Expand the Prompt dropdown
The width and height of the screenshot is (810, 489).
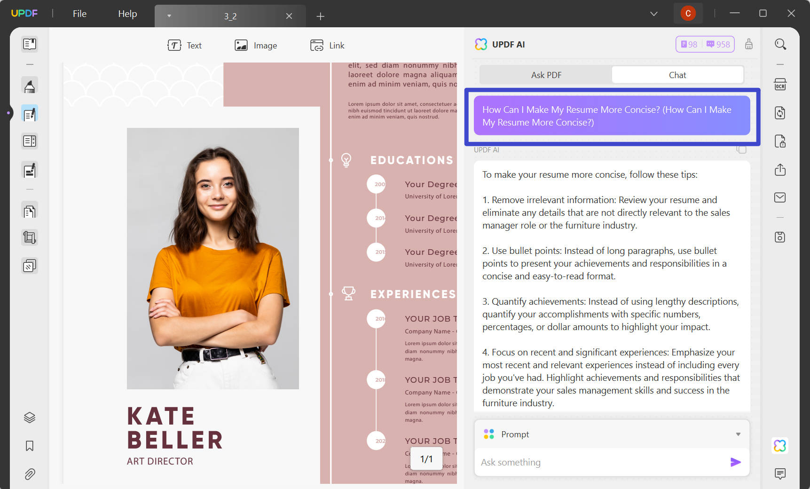[x=737, y=434]
